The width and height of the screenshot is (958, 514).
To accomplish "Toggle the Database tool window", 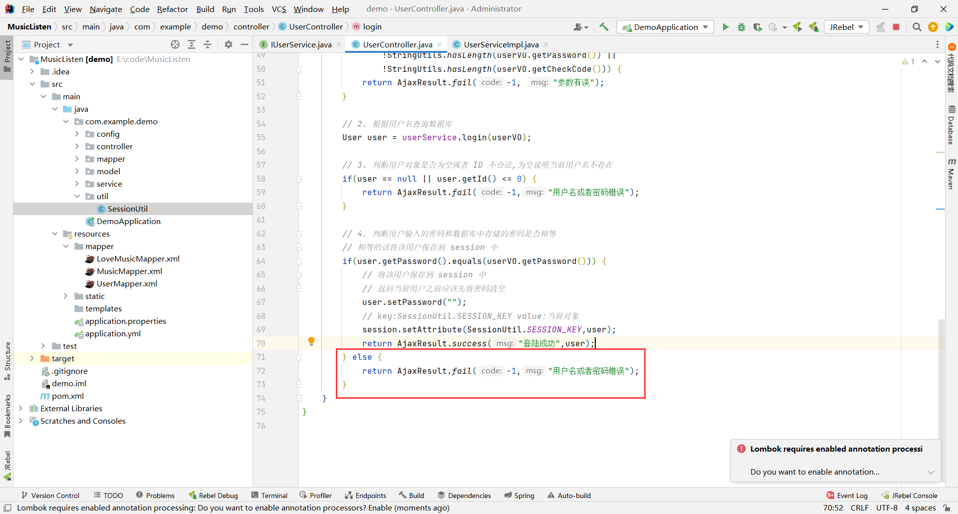I will [952, 125].
